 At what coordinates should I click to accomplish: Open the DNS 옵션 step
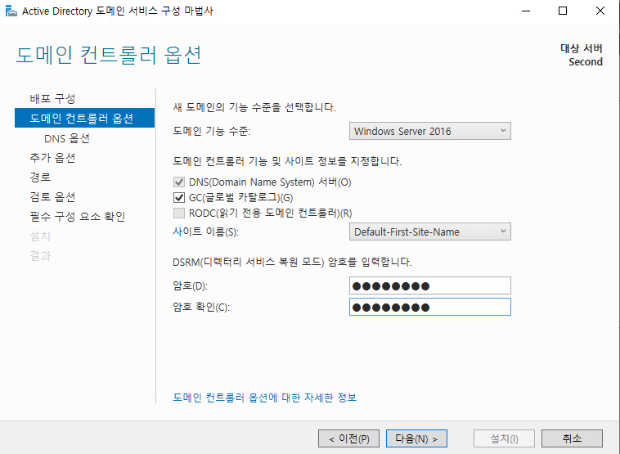(67, 138)
